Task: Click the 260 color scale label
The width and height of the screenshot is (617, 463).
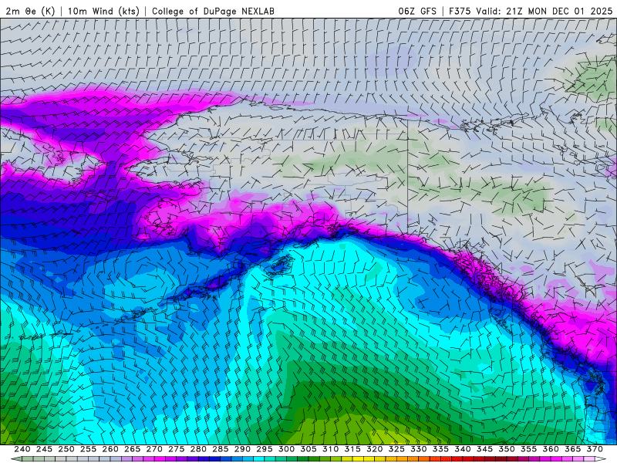Action: [110, 449]
